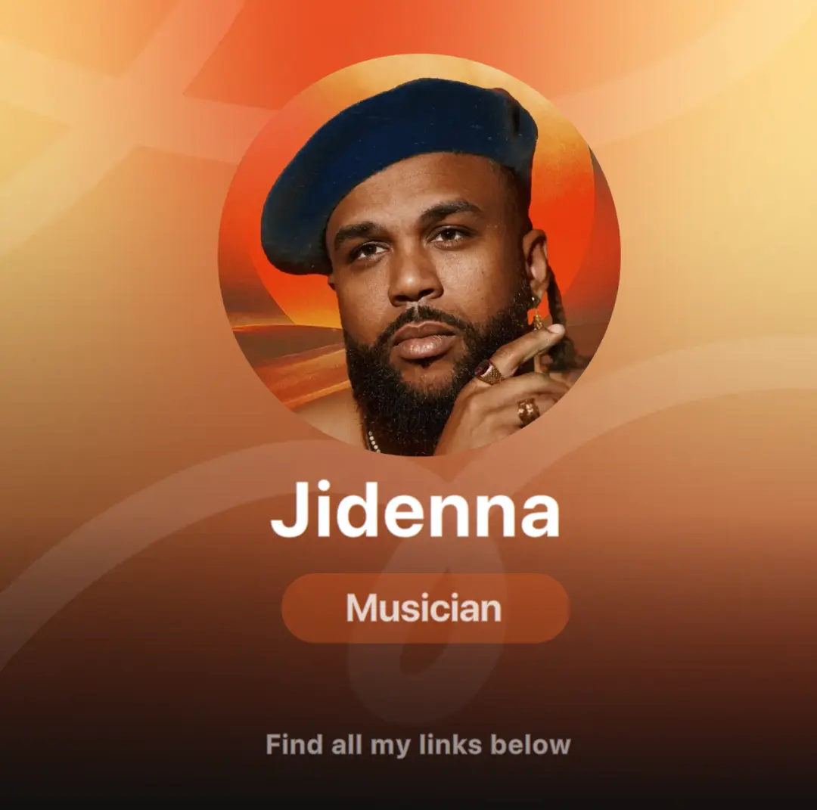Click the gold band ring on lower finger
This screenshot has width=817, height=810.
coord(528,411)
